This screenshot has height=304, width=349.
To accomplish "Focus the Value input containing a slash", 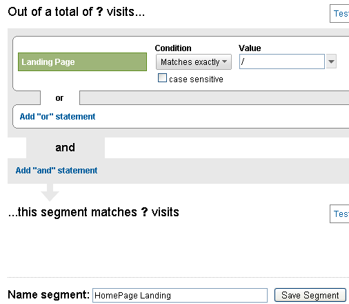I will [x=282, y=61].
